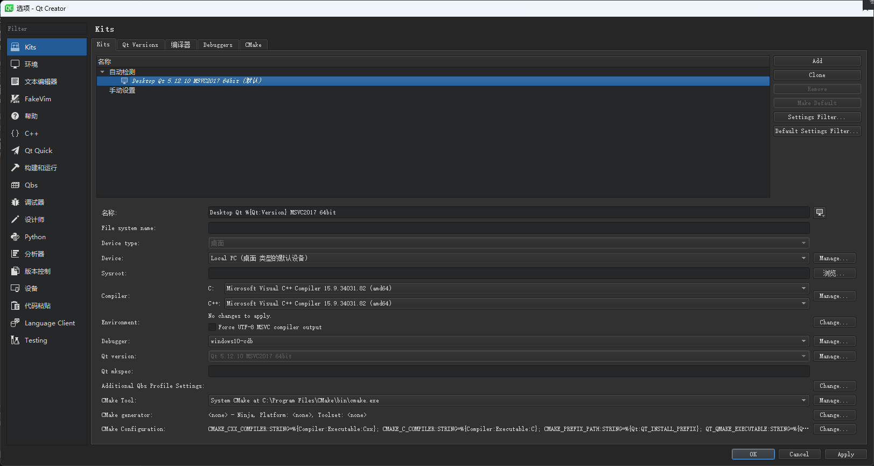Open the 设计师 pencil icon
The height and width of the screenshot is (466, 874).
(15, 219)
